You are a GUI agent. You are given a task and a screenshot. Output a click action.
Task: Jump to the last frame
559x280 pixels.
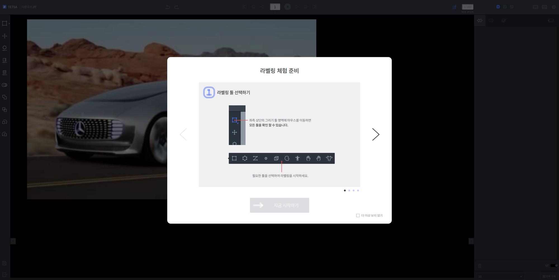314,7
